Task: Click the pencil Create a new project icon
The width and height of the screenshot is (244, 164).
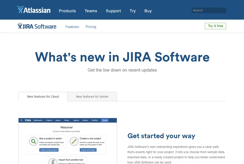Action: click(x=74, y=141)
